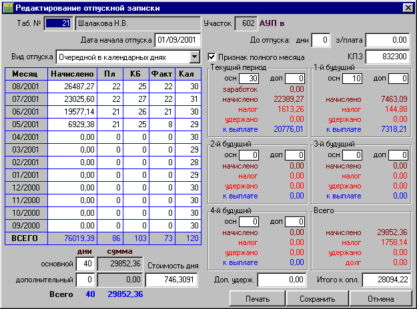Select the 'КПЗ' field with 832300
Image resolution: width=417 pixels, height=309 pixels.
tap(386, 57)
